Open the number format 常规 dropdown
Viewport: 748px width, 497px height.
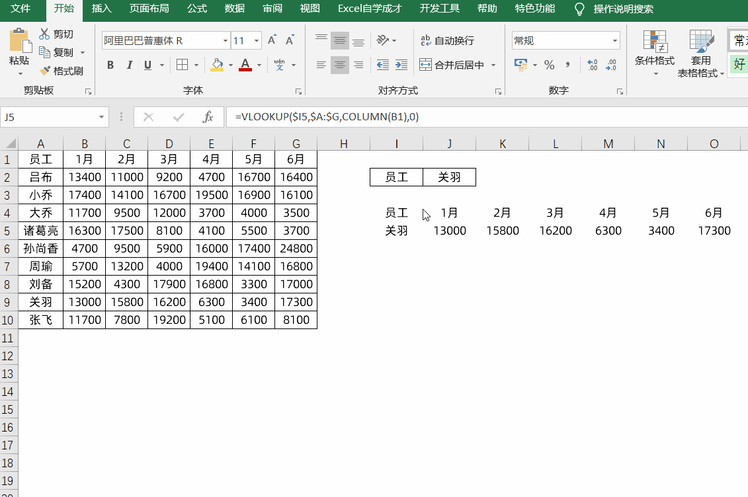[x=615, y=40]
